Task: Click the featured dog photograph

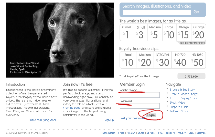Action: pos(60,40)
